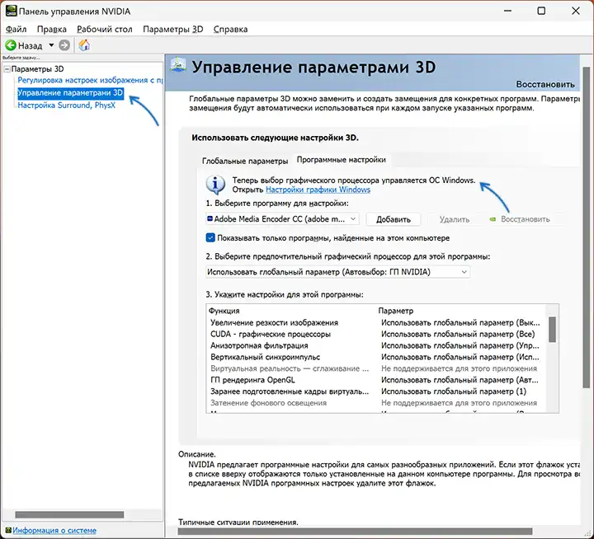This screenshot has height=539, width=594.
Task: Select ГП рендеринга OpenGL row
Action: [x=376, y=380]
